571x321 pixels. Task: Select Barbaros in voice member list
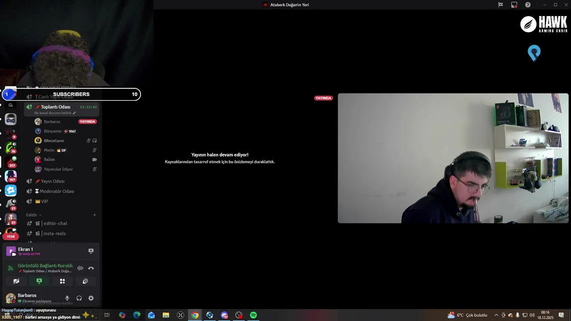pyautogui.click(x=52, y=122)
